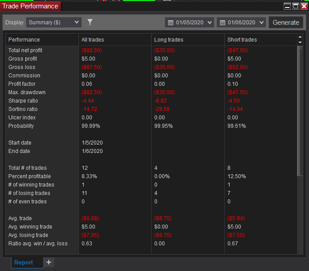Select the Max. drawdown row label
309x271 pixels.
[27, 92]
